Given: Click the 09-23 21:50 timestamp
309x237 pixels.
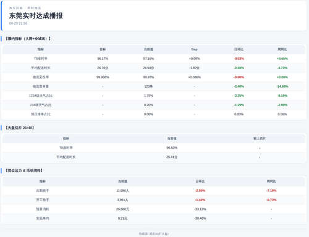Looking at the screenshot, I should point(18,23).
